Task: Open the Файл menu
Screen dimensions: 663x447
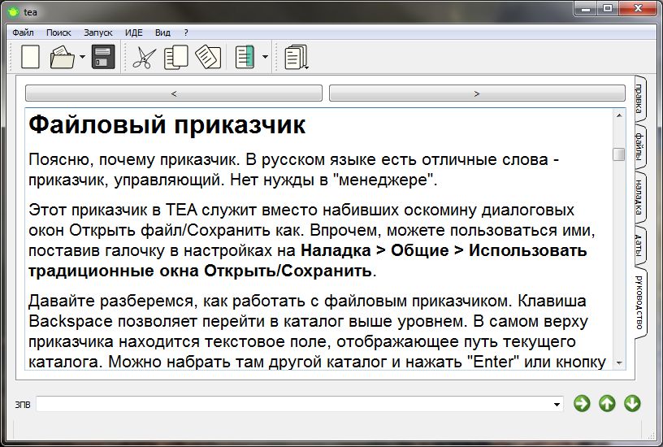Action: [x=23, y=33]
